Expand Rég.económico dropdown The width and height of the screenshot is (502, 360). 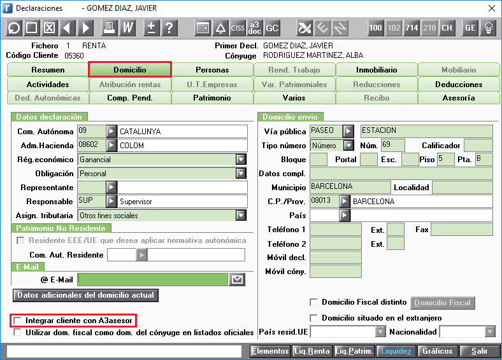(x=241, y=159)
